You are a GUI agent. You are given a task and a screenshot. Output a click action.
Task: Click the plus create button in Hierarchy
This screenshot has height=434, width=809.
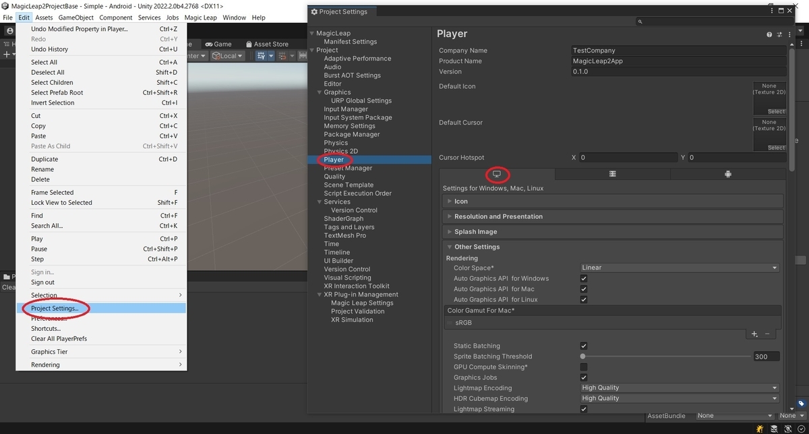tap(7, 54)
